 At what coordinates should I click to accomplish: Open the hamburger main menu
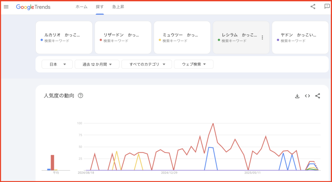(x=6, y=7)
